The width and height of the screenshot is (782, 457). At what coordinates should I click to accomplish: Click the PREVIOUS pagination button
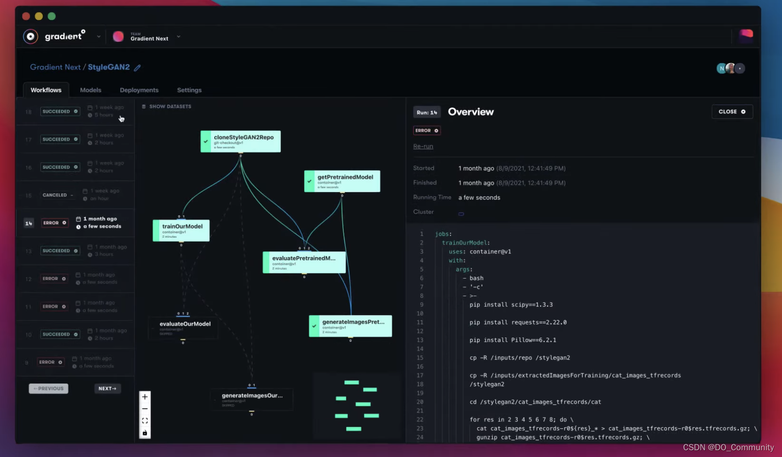click(49, 388)
